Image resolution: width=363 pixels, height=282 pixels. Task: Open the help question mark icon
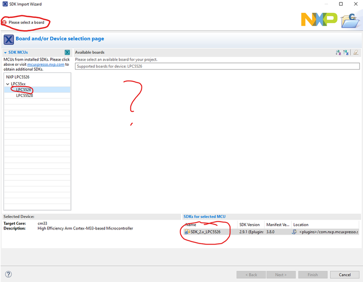(9, 274)
